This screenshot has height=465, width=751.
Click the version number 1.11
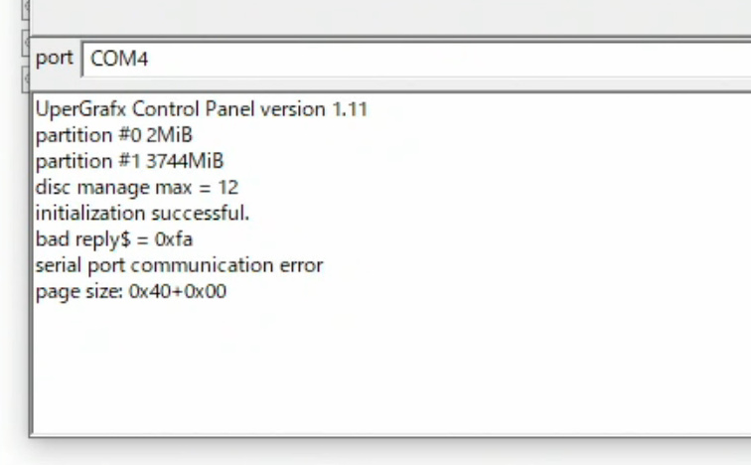pos(349,108)
